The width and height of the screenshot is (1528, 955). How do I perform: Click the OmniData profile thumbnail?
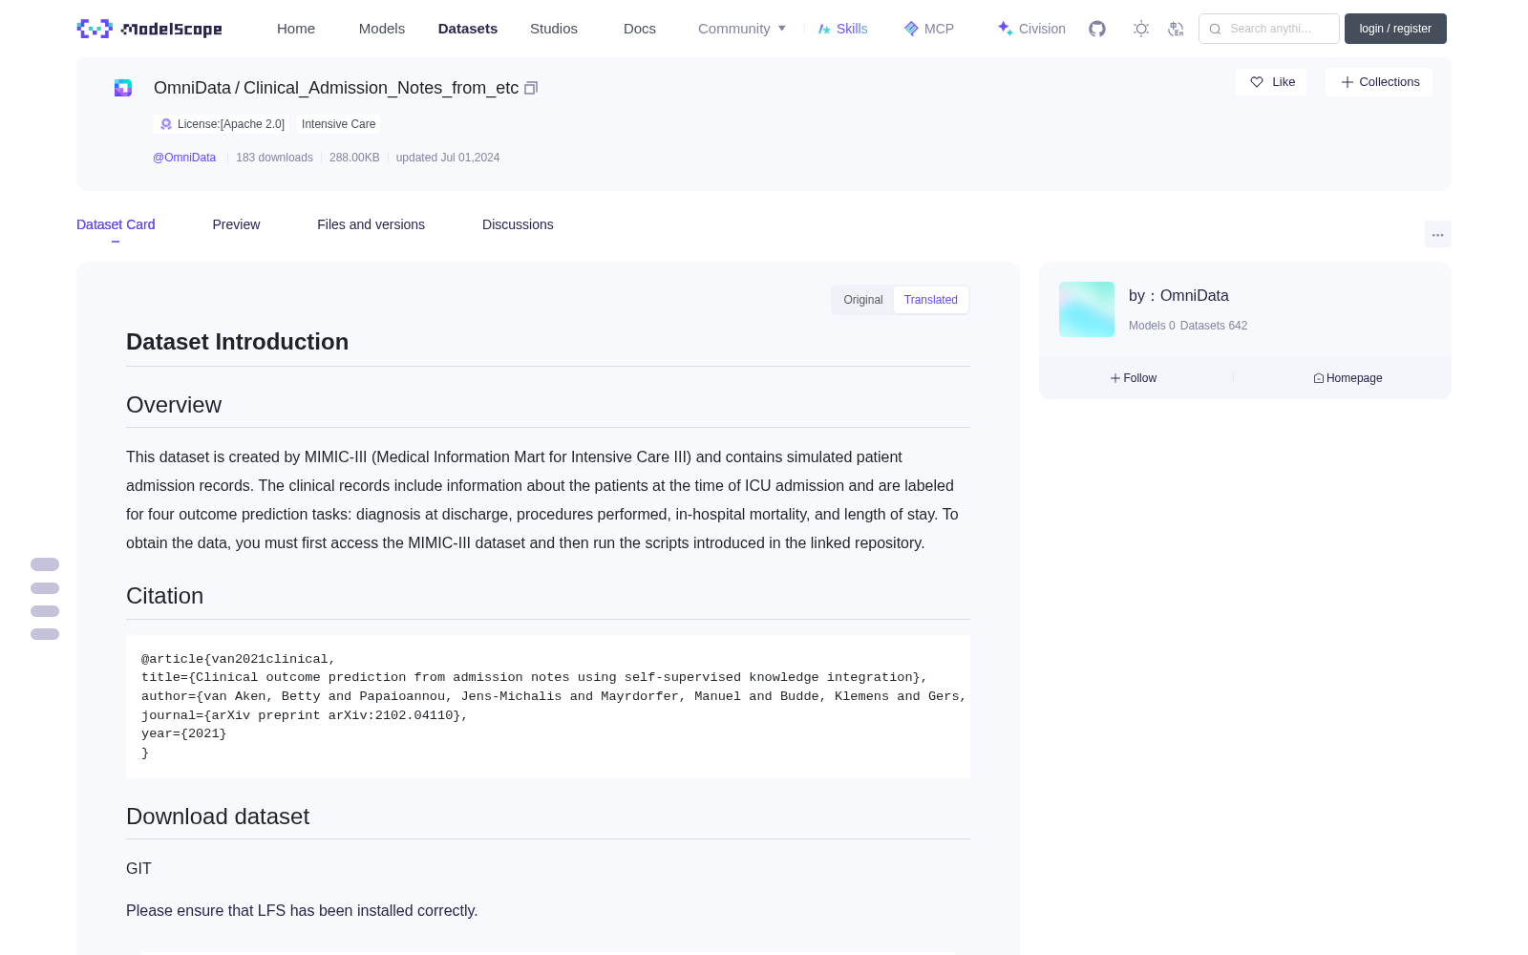click(1087, 309)
